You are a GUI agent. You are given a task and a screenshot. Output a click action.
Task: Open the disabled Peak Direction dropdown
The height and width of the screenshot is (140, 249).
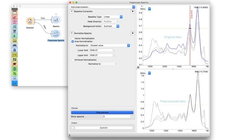point(110,21)
